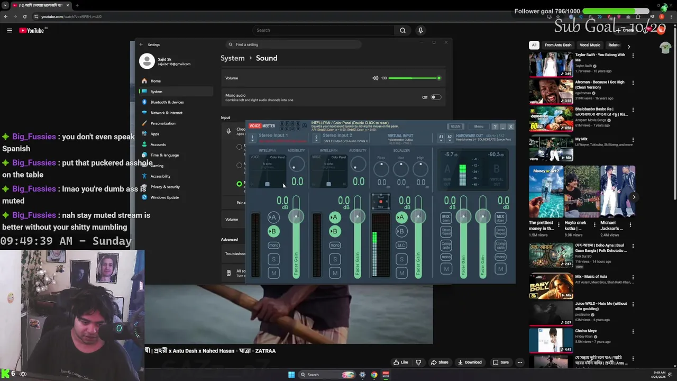Share the YouTube video
This screenshot has width=677, height=381.
coord(440,362)
